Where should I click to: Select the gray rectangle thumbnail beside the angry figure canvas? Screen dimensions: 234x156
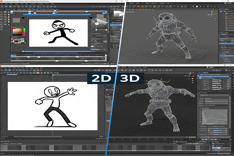coord(16,20)
